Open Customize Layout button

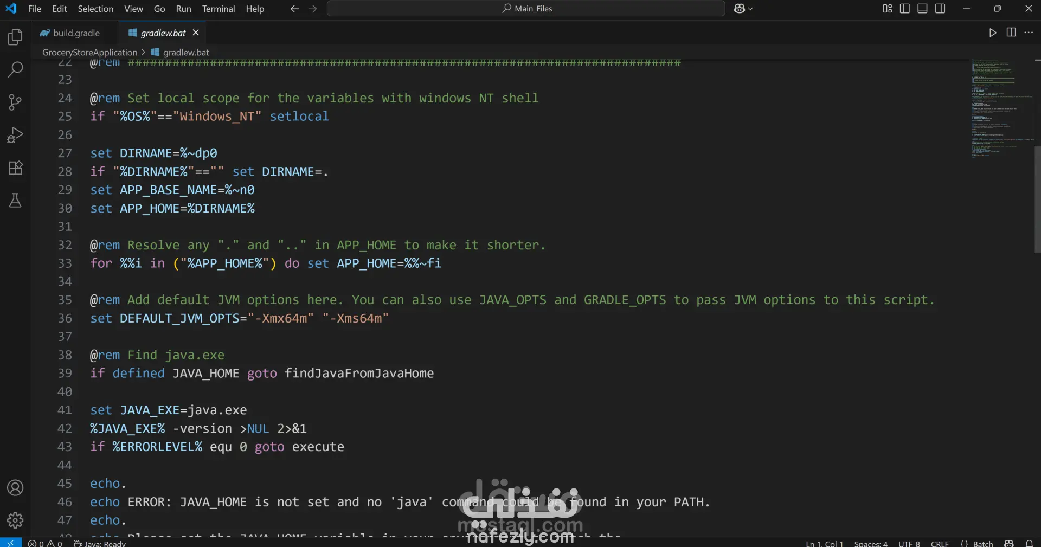(887, 9)
